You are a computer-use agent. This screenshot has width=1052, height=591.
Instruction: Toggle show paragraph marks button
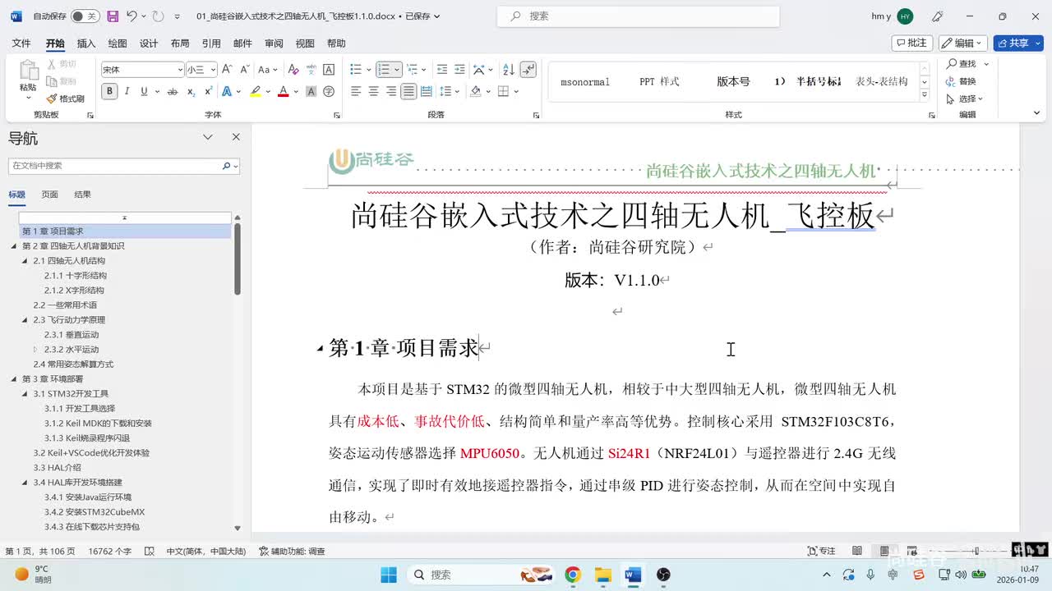click(528, 70)
